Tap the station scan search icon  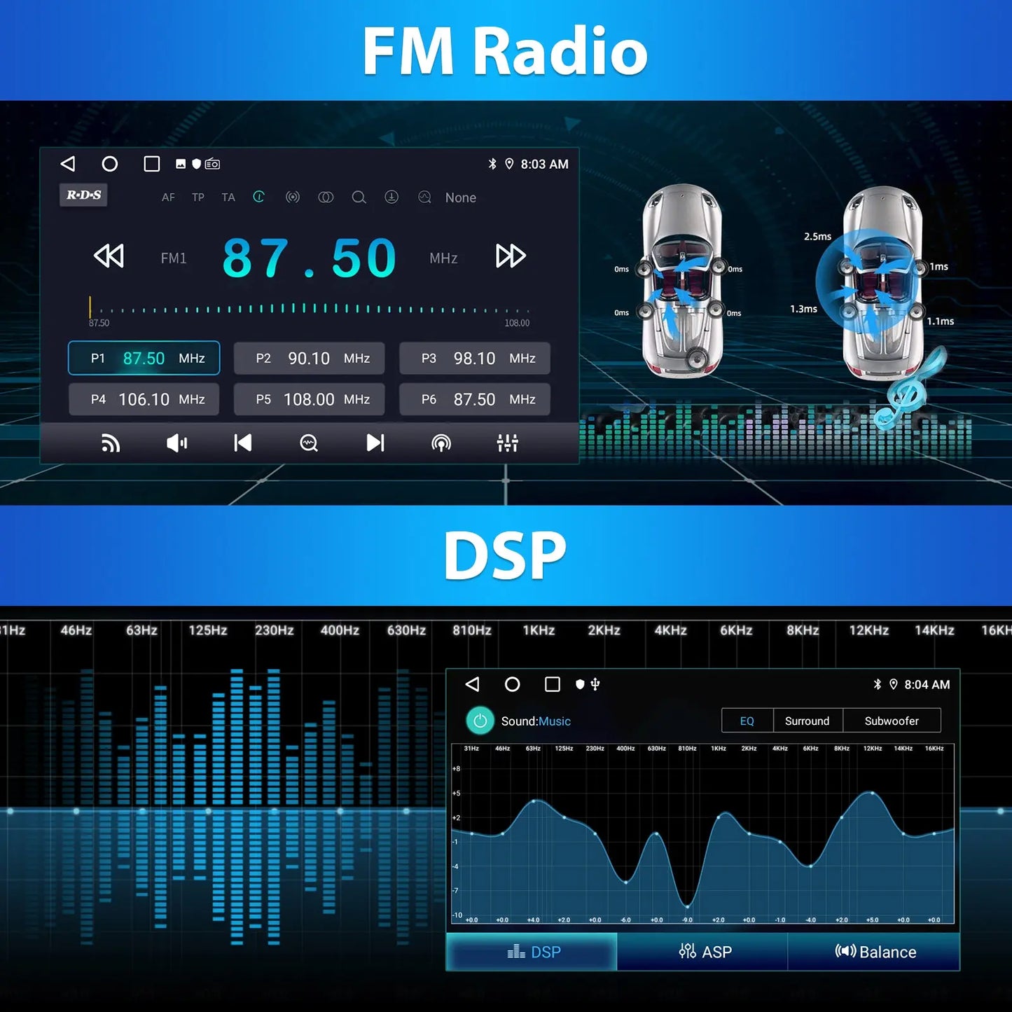[309, 443]
